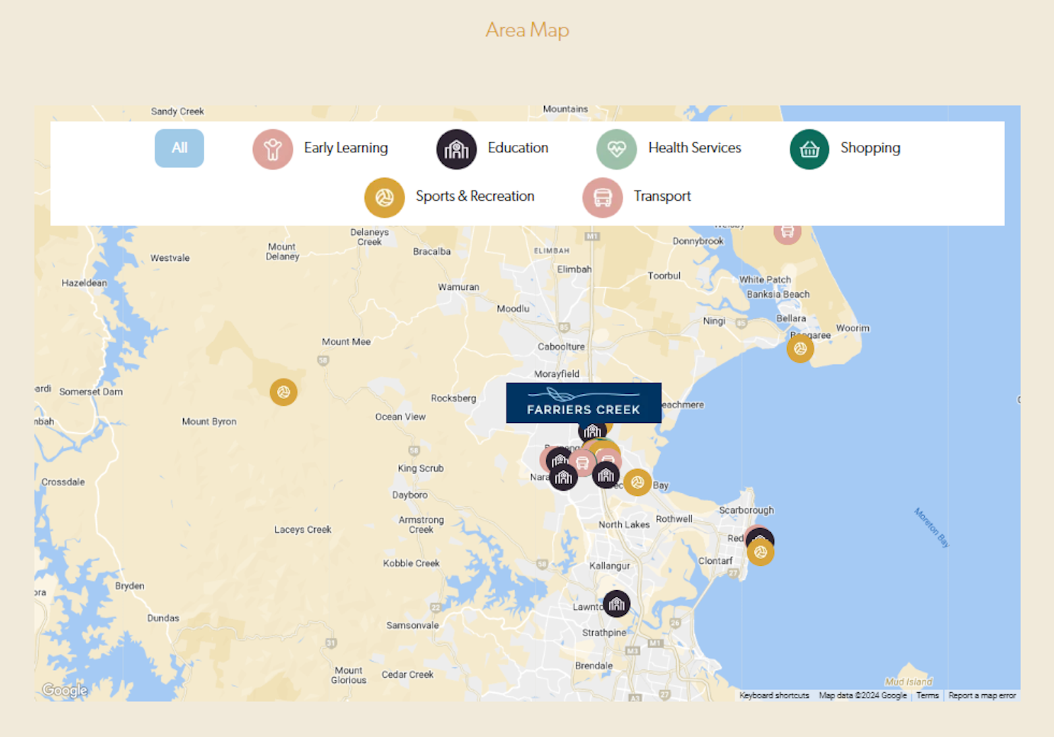Filter map by Health Services label
The height and width of the screenshot is (737, 1054).
pyautogui.click(x=694, y=148)
